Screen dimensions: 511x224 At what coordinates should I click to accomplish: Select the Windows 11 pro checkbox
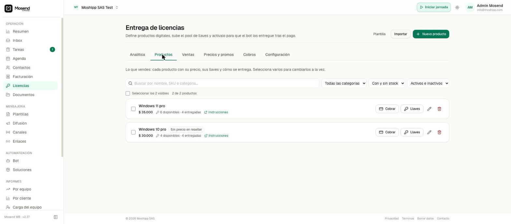coord(133,109)
